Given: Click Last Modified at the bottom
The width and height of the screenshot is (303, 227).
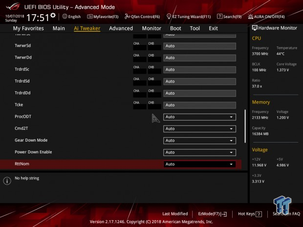Looking at the screenshot, I should tap(175, 214).
